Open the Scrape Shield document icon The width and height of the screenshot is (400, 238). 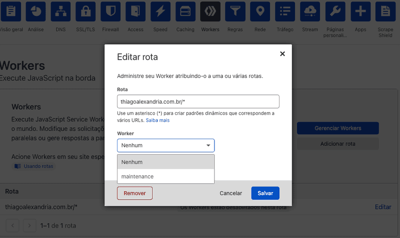point(385,11)
